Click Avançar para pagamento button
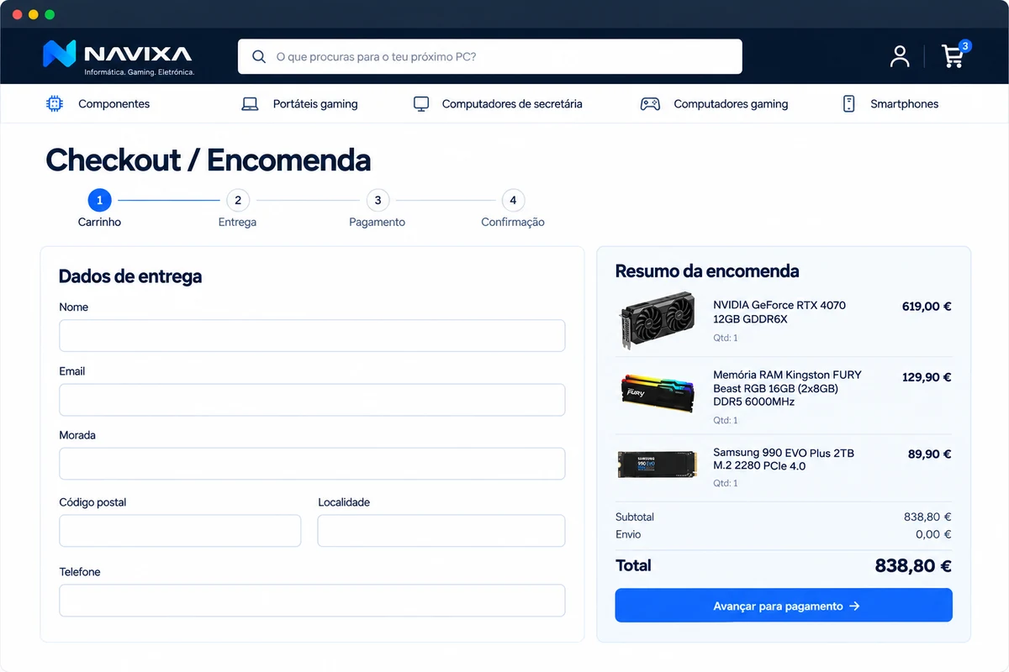Viewport: 1009px width, 672px height. (784, 606)
